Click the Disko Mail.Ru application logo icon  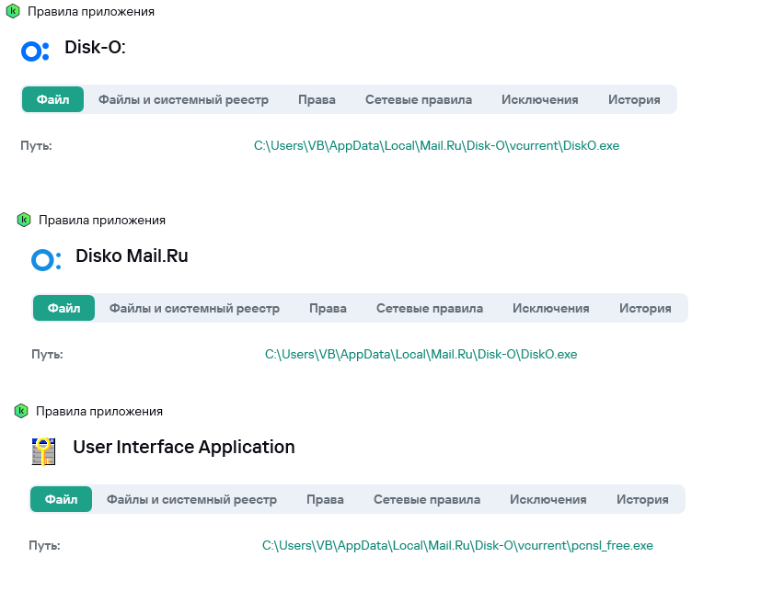tap(45, 260)
